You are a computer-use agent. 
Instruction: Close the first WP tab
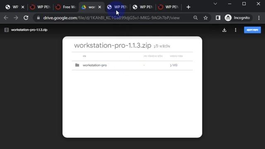point(23,7)
